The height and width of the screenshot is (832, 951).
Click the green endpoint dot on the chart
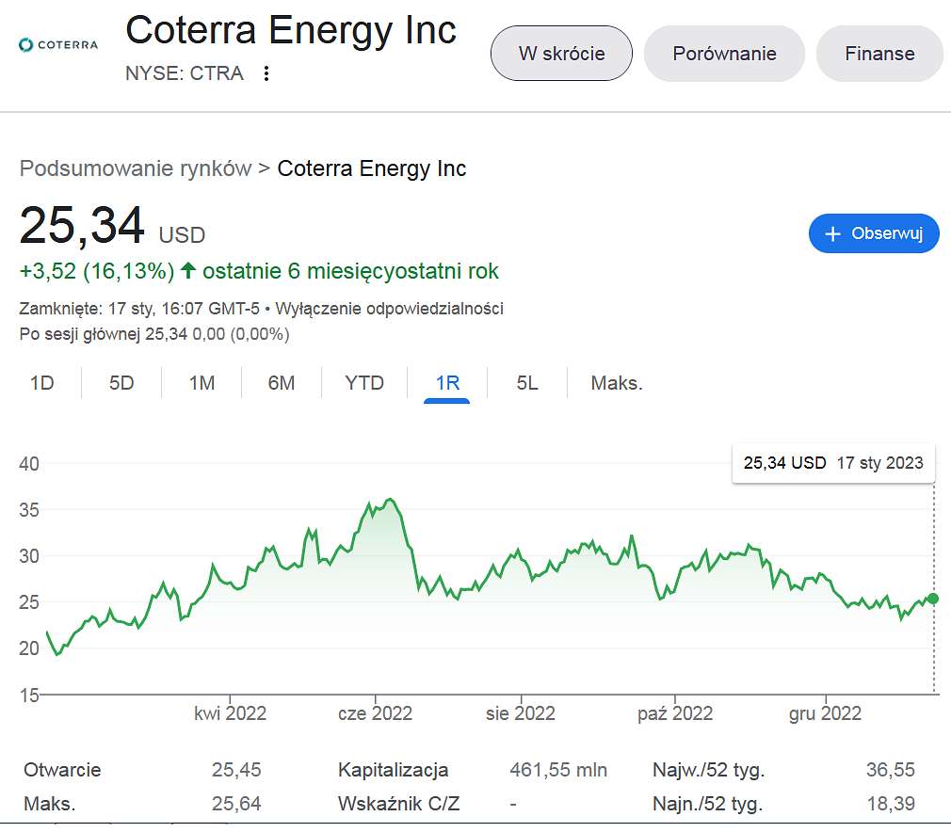click(x=933, y=599)
